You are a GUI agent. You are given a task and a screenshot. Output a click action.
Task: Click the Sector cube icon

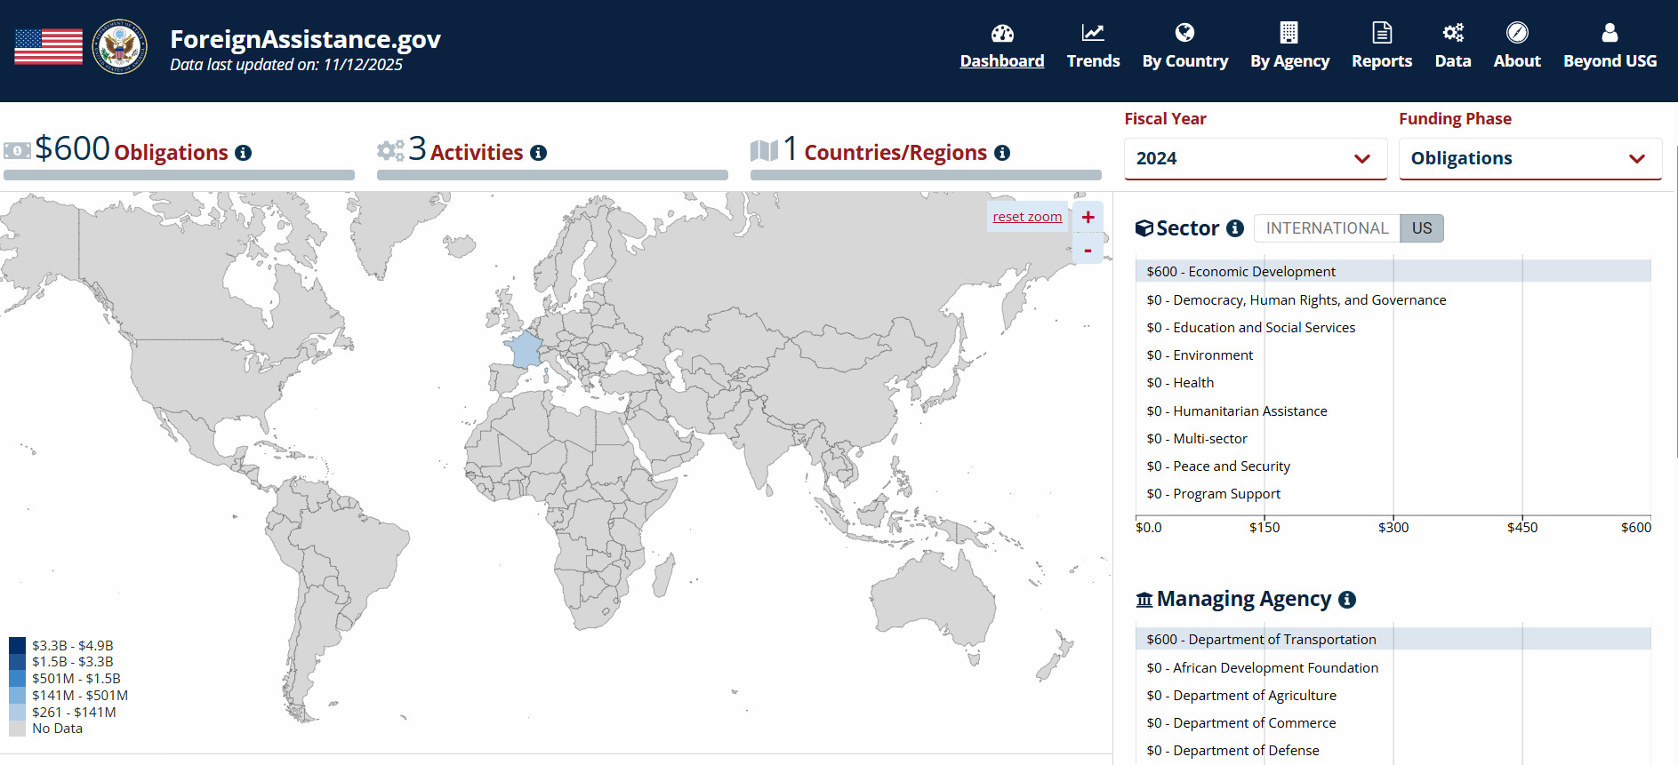(x=1144, y=228)
